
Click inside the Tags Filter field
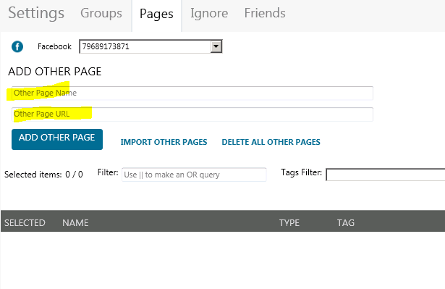point(386,175)
